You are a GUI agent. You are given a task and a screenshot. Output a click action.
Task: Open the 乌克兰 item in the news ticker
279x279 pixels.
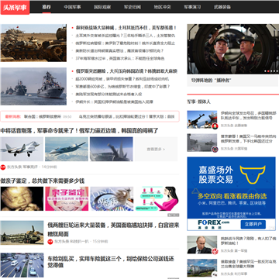tap(126, 116)
